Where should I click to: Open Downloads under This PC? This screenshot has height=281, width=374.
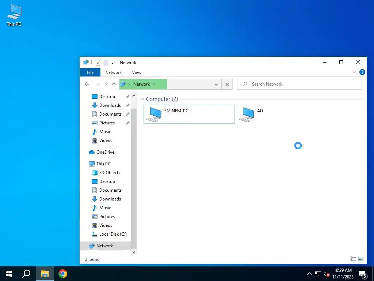coord(110,199)
